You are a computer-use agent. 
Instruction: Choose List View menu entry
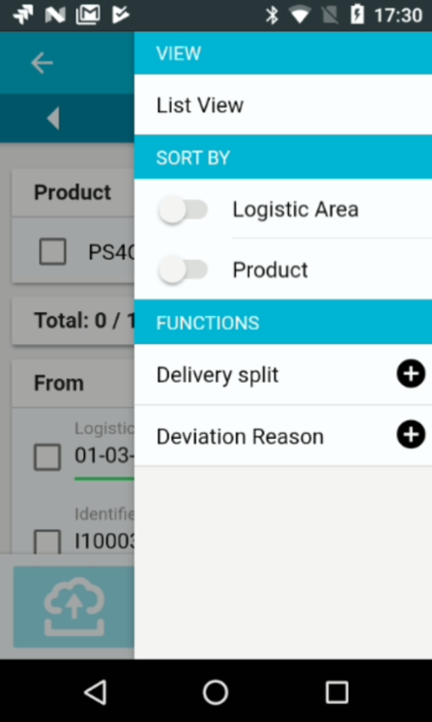283,105
